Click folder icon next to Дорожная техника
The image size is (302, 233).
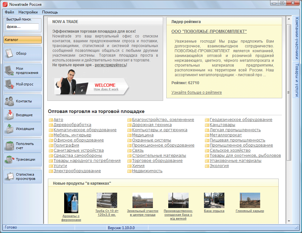click(129, 125)
